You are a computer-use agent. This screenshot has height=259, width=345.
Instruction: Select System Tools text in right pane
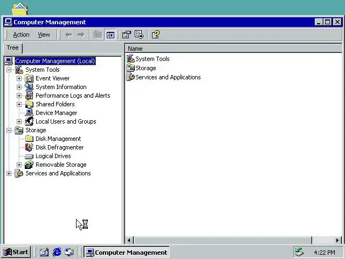[x=153, y=59]
